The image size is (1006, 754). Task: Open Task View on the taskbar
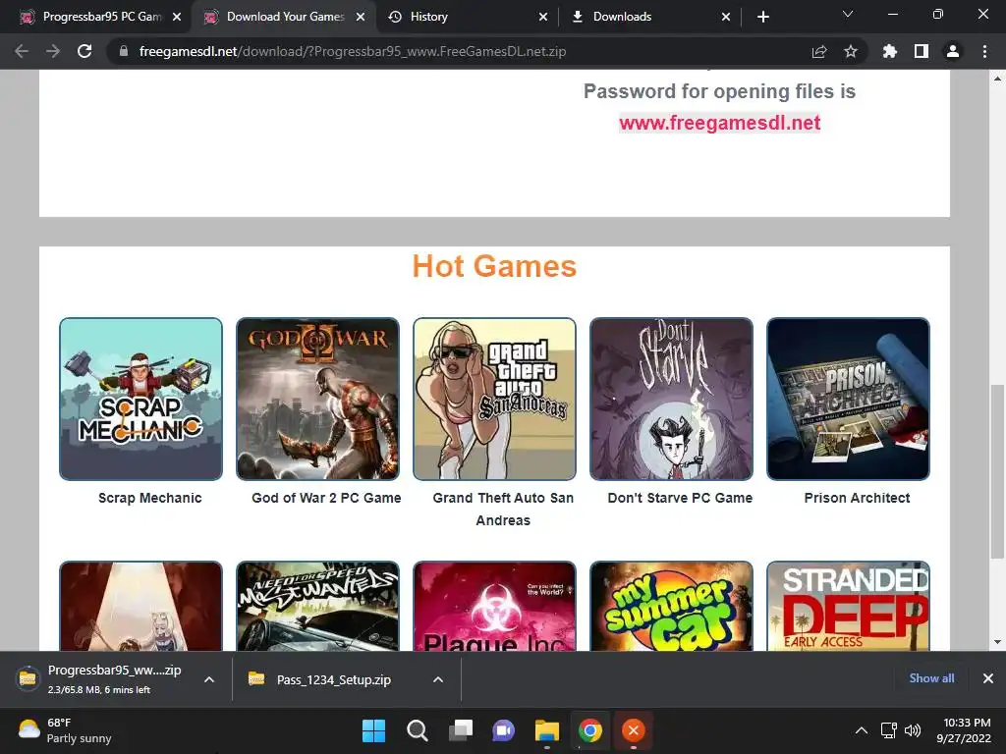tap(461, 730)
